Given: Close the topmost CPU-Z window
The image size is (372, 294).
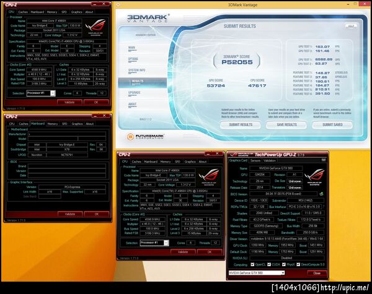Looking at the screenshot, I should pos(104,4).
